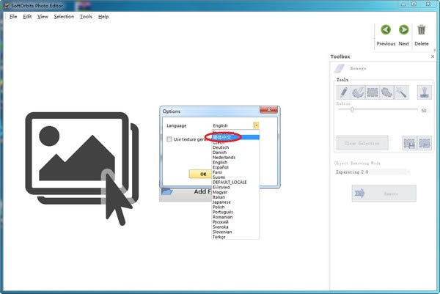Image resolution: width=440 pixels, height=294 pixels.
Task: Click the Next image arrow icon
Action: tap(403, 30)
